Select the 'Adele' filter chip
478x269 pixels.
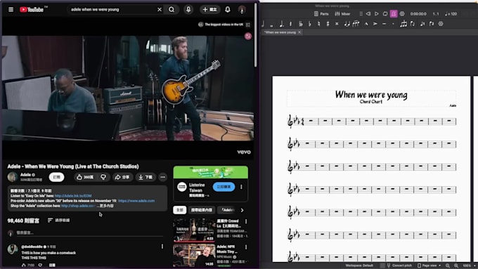click(227, 210)
